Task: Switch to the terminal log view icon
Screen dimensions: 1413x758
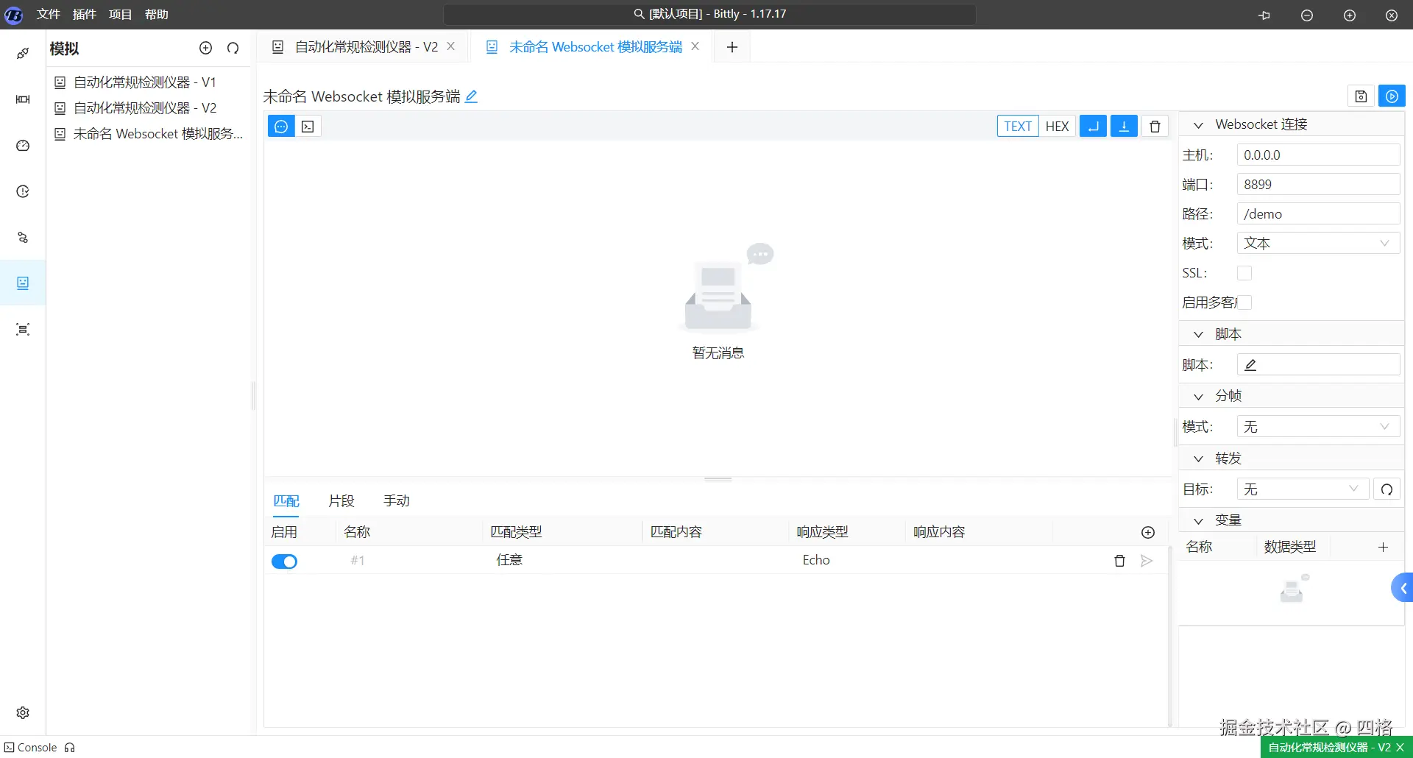Action: [308, 127]
